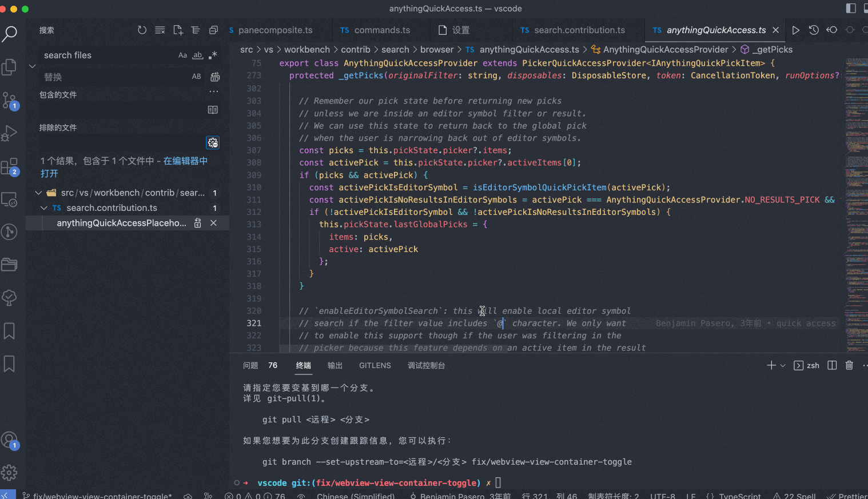
Task: Toggle Match Case in search files field
Action: tap(182, 55)
